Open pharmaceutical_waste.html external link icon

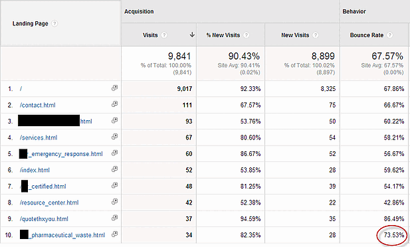tap(114, 234)
